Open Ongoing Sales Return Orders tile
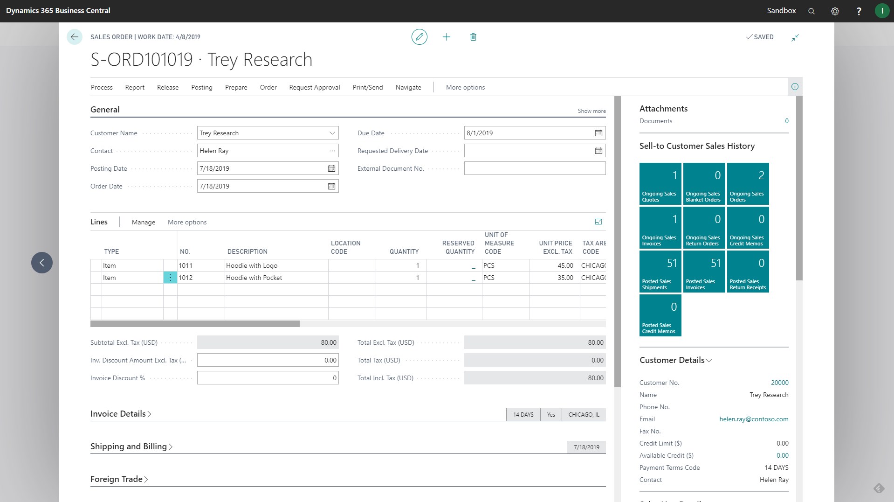The image size is (894, 502). tap(704, 228)
